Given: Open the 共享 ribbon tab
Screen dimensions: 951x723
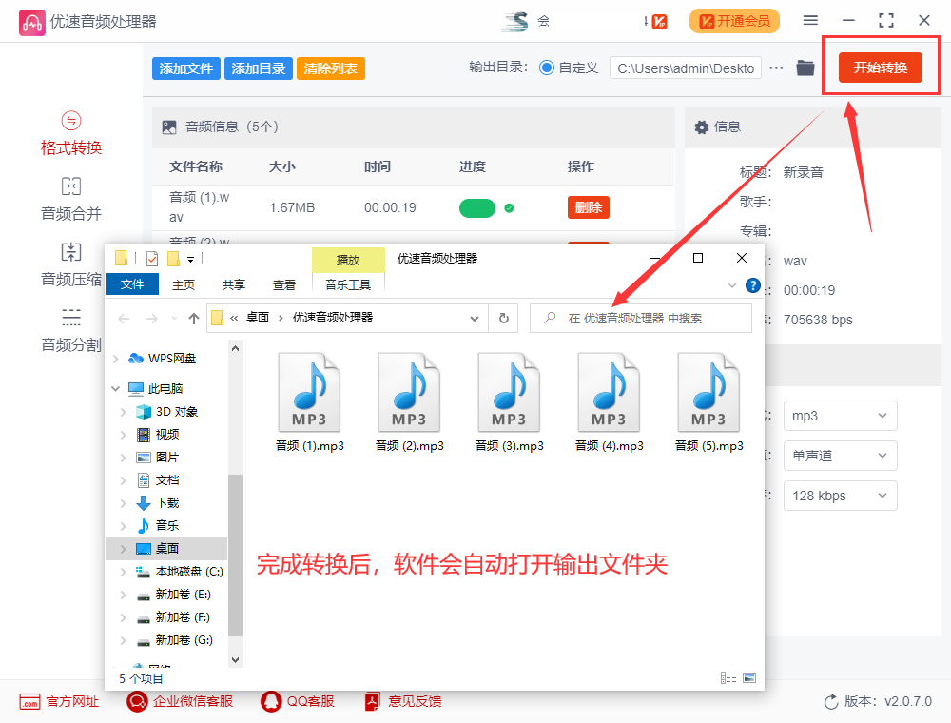Looking at the screenshot, I should point(234,284).
